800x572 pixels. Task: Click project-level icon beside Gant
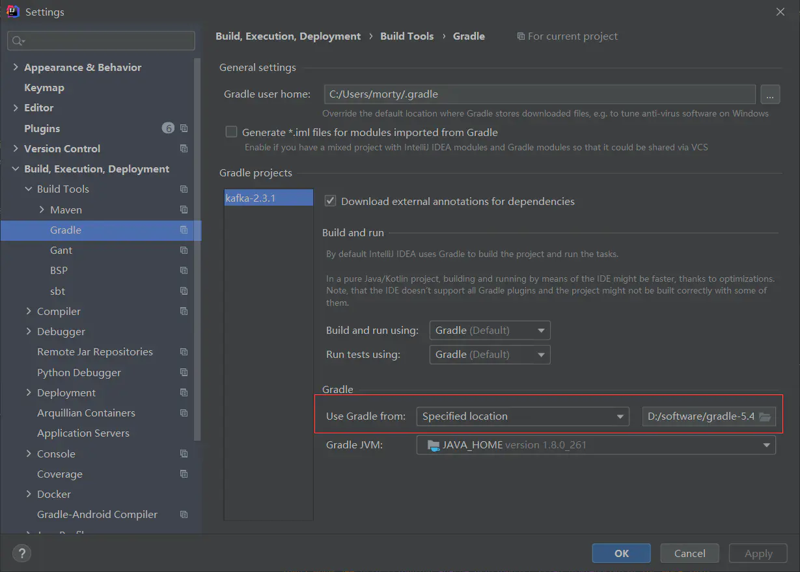(184, 250)
